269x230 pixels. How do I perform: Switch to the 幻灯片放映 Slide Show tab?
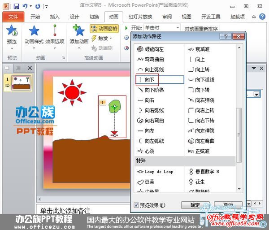(140, 17)
